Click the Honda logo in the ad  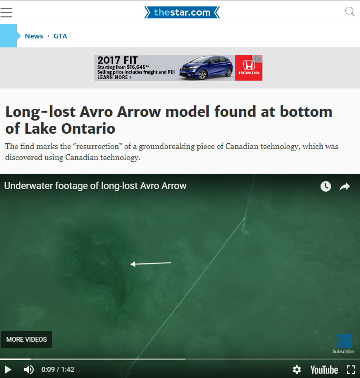pyautogui.click(x=248, y=68)
